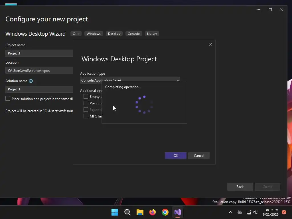Image resolution: width=292 pixels, height=219 pixels.
Task: Click the loading spinner indicator
Action: 144,105
